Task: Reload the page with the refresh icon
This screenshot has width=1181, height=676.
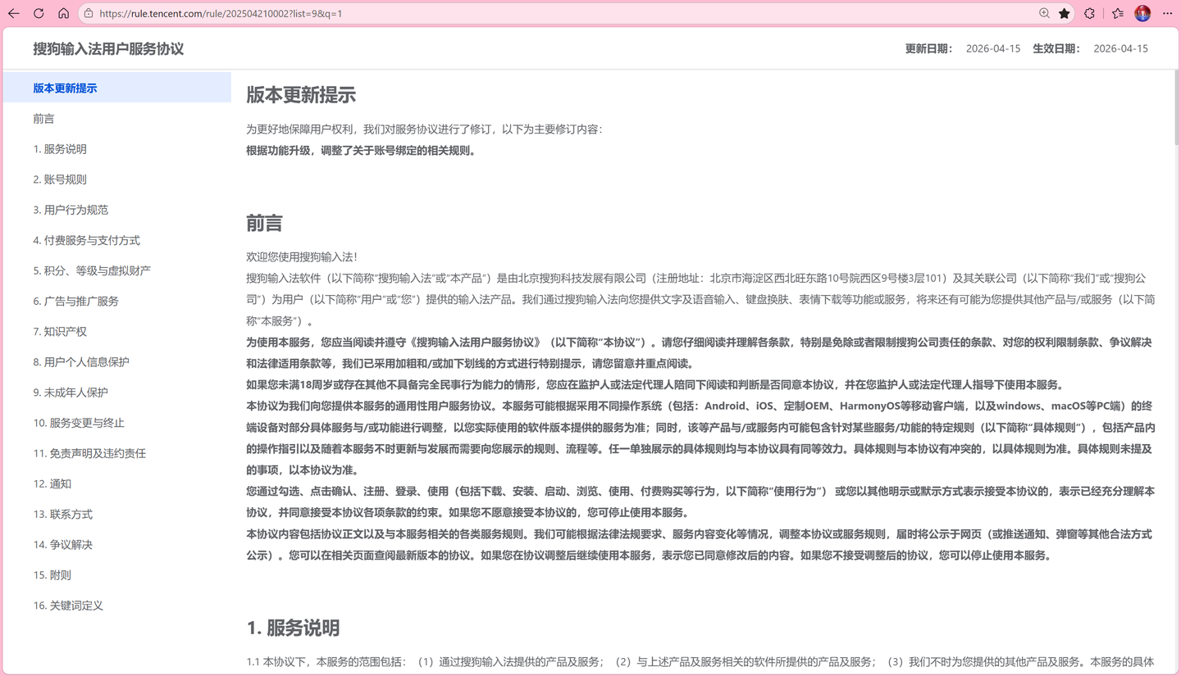Action: (x=39, y=13)
